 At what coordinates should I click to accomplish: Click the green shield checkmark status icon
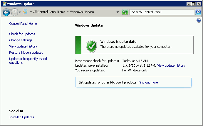[x=91, y=46]
